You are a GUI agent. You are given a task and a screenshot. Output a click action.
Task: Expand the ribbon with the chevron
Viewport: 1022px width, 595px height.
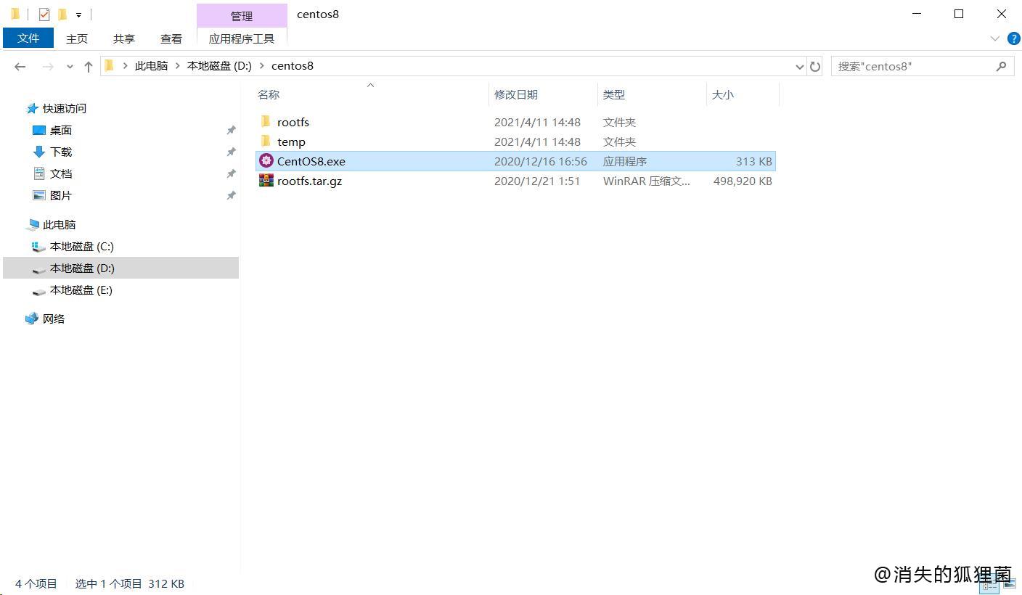(x=994, y=38)
